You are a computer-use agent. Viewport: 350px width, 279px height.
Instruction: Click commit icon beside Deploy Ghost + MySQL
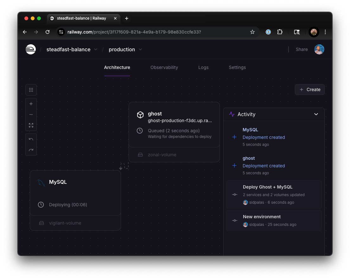tap(235, 195)
